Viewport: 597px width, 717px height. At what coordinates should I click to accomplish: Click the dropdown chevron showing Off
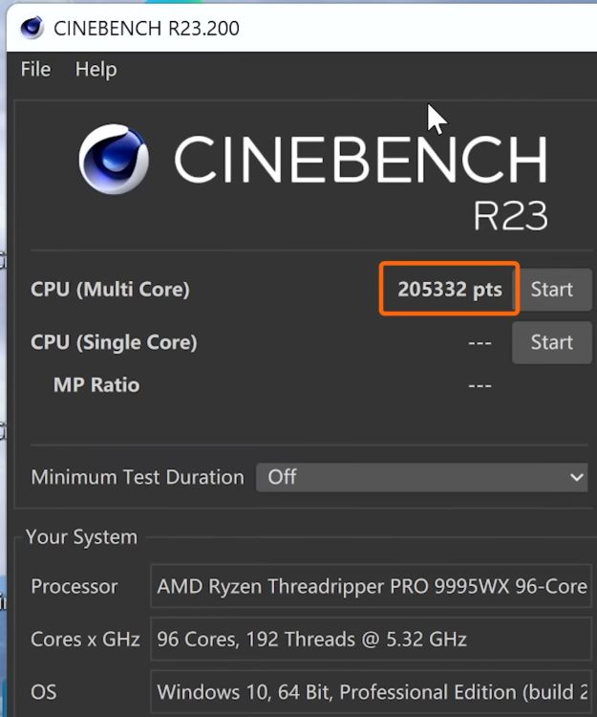coord(576,477)
